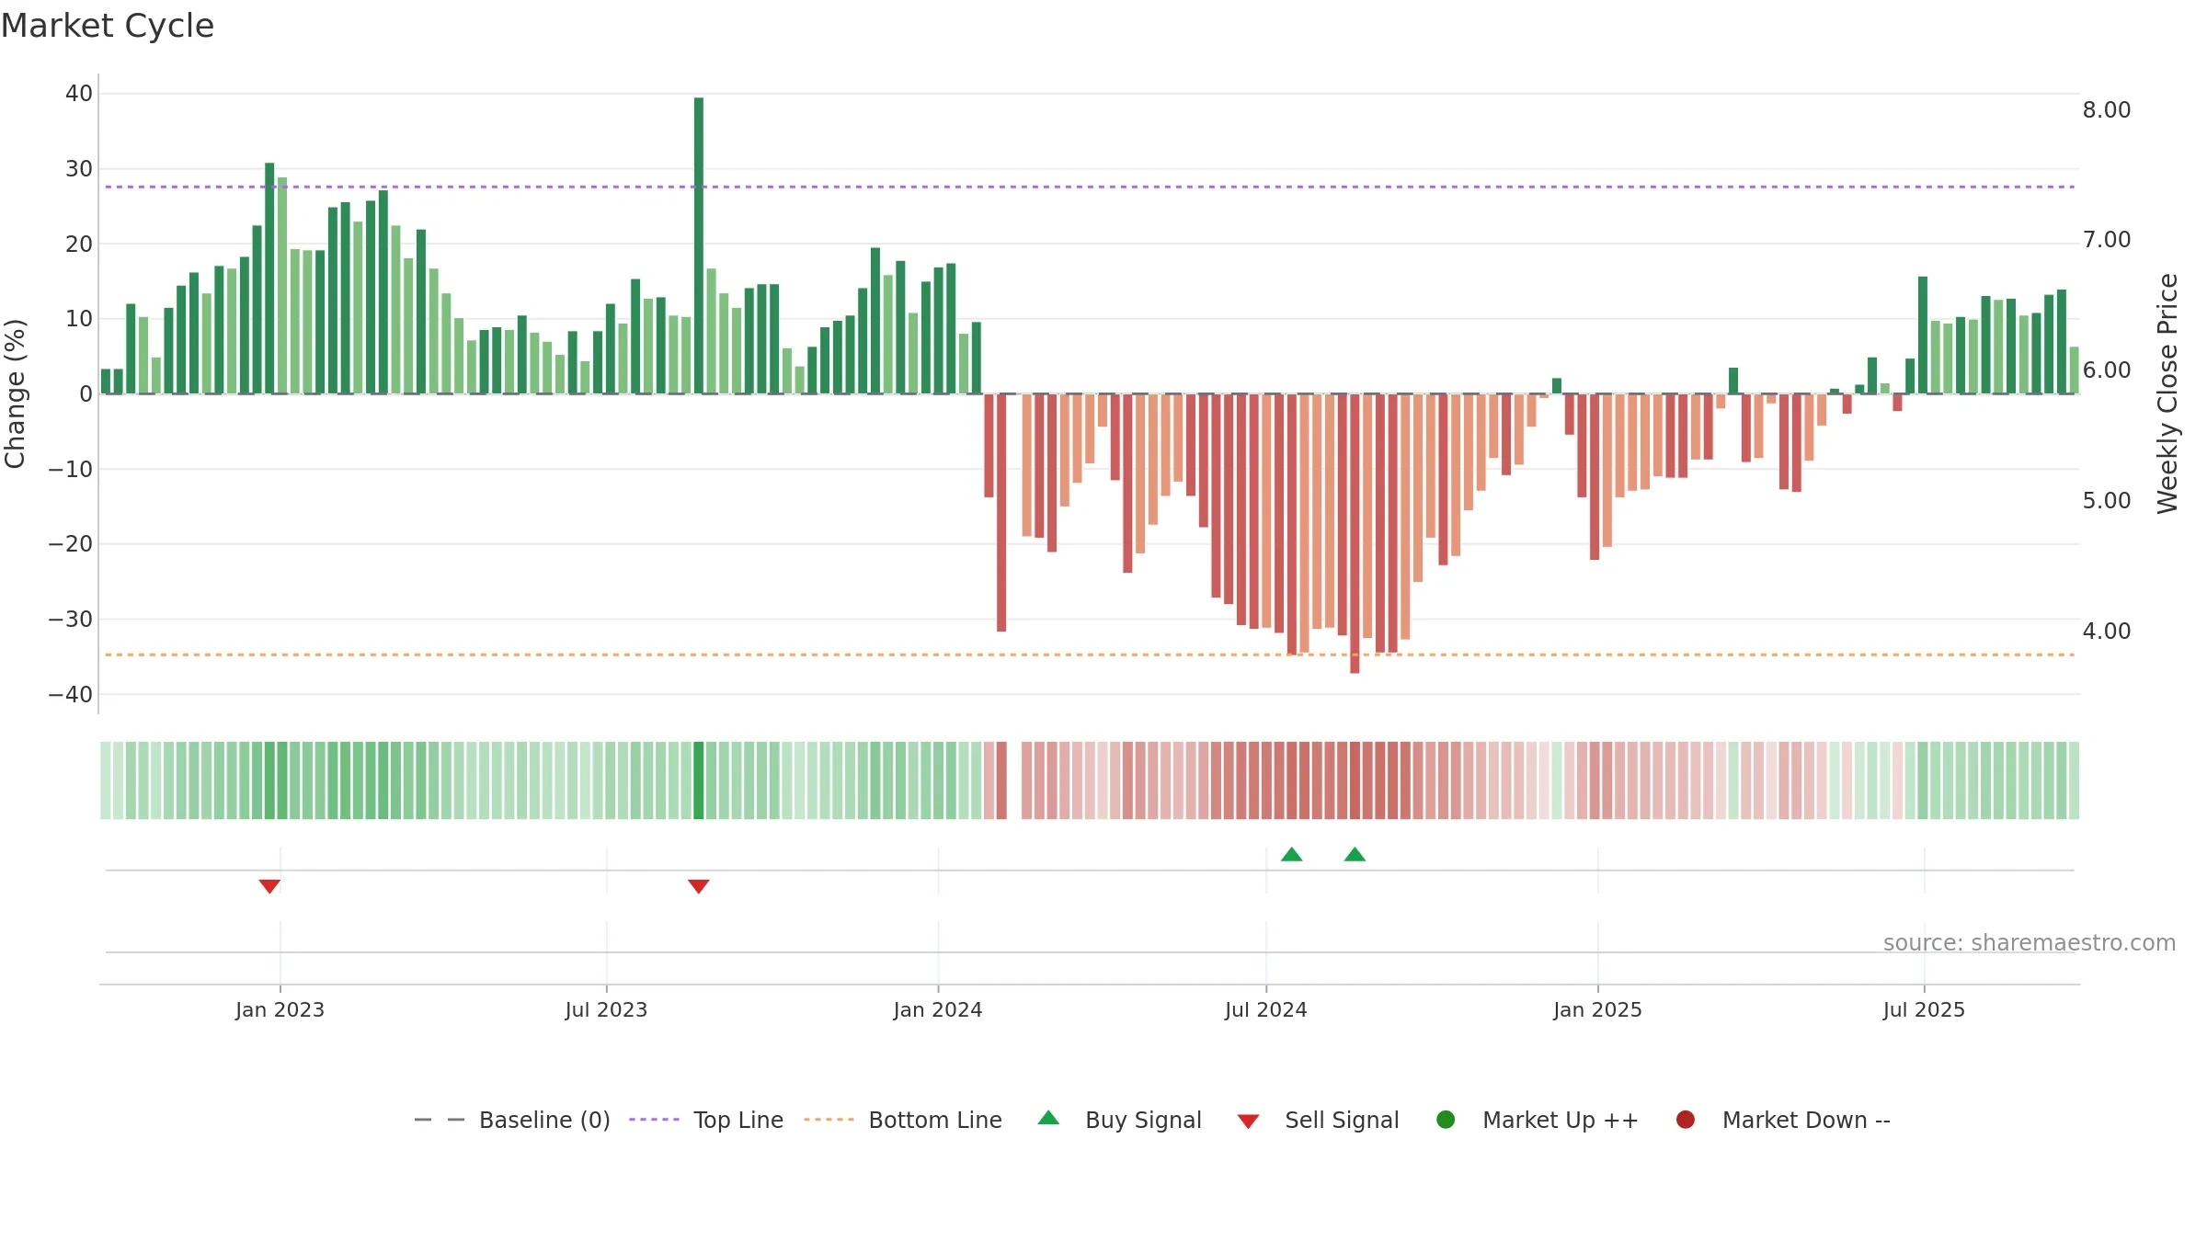
Task: Click the Jan 2024 x-axis label
Action: pos(938,1010)
